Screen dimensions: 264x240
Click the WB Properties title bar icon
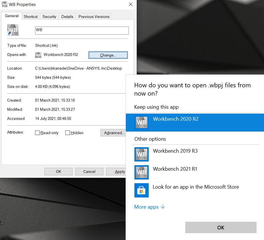tap(5, 5)
